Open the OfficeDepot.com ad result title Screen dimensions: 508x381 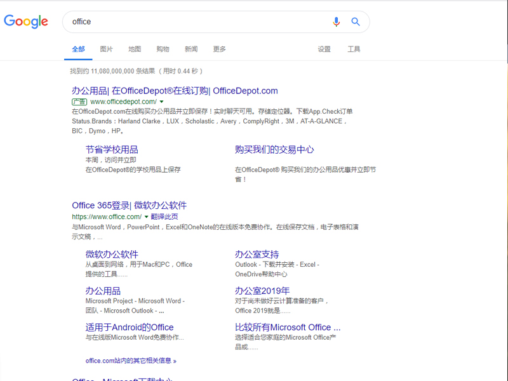pos(175,91)
